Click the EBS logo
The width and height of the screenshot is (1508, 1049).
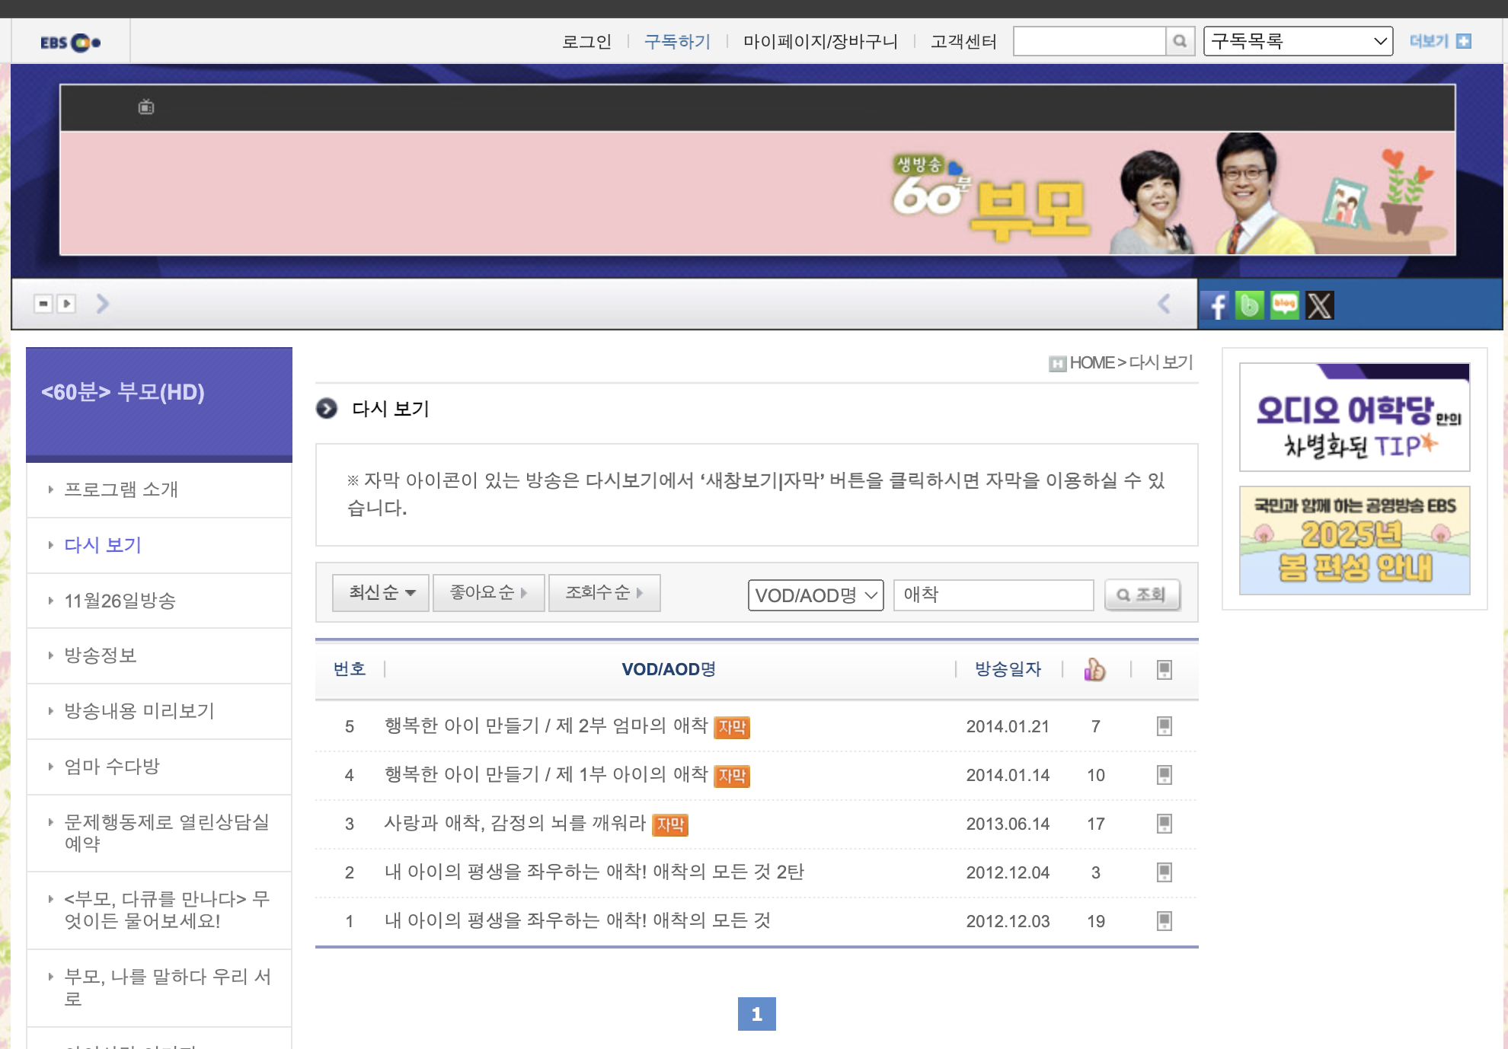(71, 42)
